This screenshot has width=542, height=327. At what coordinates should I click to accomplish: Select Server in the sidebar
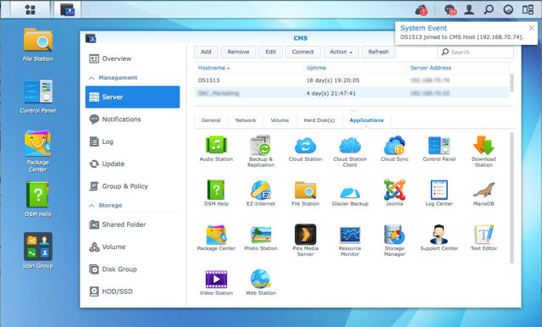point(132,97)
